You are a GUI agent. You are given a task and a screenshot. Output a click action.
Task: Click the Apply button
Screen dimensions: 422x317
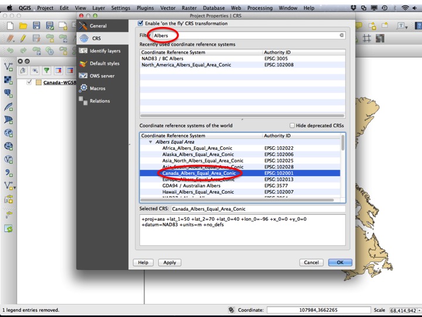point(169,262)
